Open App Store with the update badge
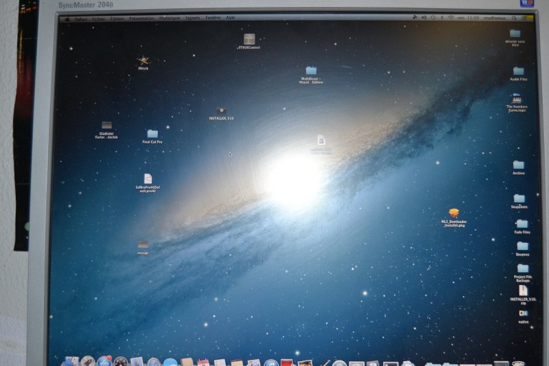Viewport: 549px width, 366px height. [104, 361]
